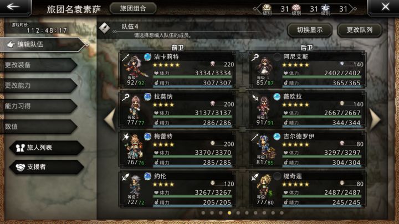The image size is (399, 224).
Task: Click the pencil edit icon beside 队伍 4
Action: (x=105, y=28)
